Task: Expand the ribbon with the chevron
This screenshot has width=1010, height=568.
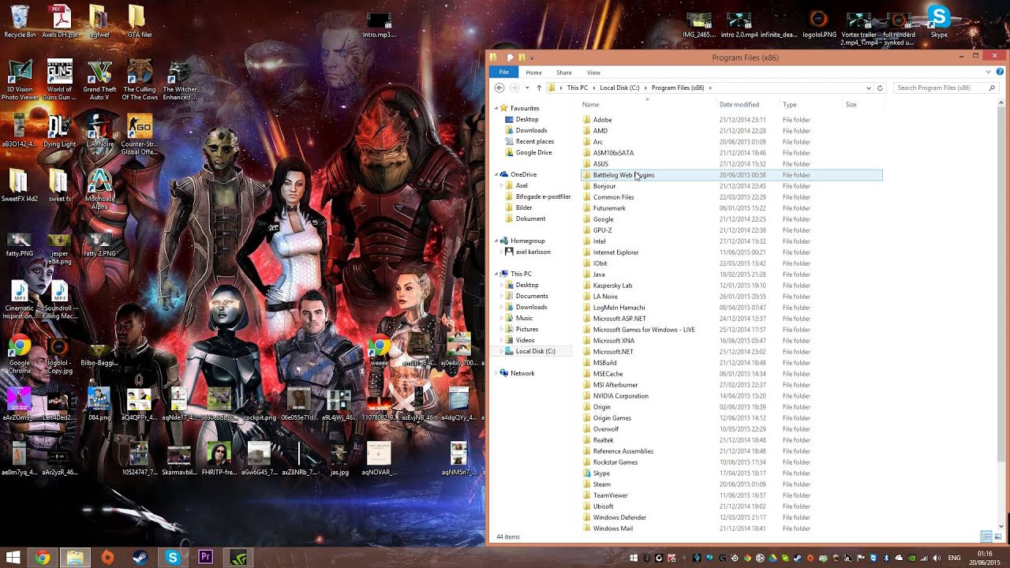Action: [x=989, y=72]
